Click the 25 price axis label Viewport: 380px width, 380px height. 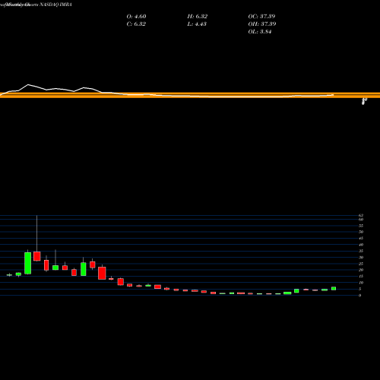coord(361,264)
